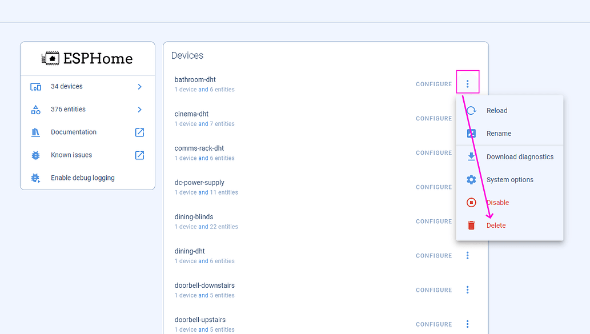
Task: Click the devices icon beside 34 devices
Action: click(x=34, y=86)
